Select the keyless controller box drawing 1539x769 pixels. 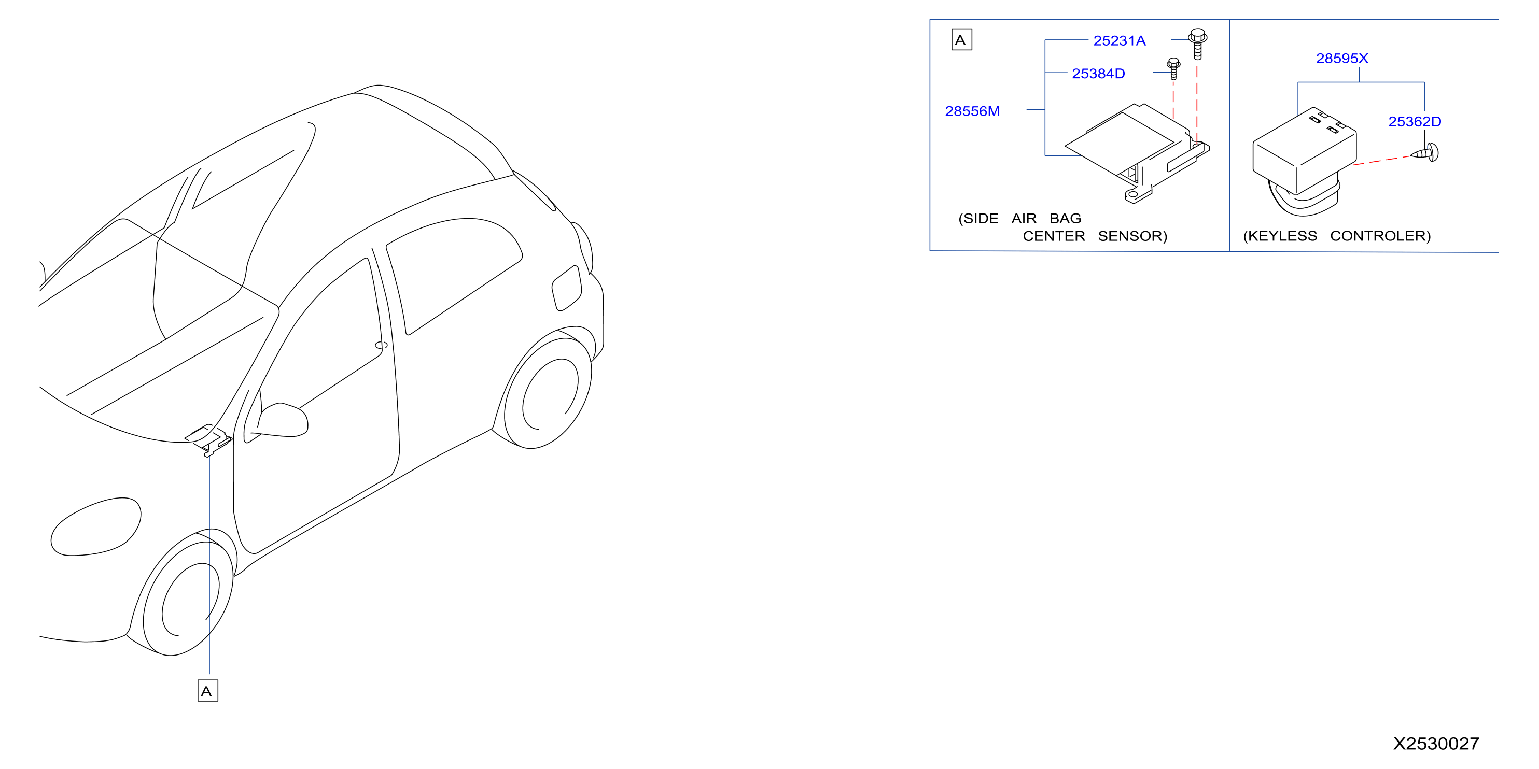(1305, 161)
